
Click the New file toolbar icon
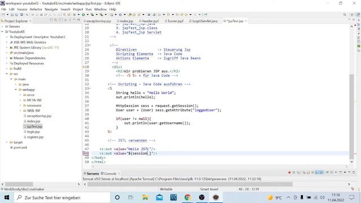3,15
